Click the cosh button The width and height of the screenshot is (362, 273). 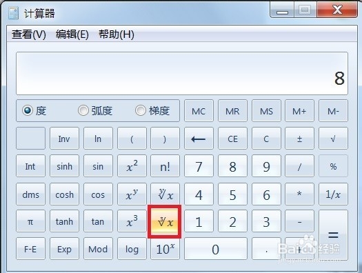(x=64, y=194)
